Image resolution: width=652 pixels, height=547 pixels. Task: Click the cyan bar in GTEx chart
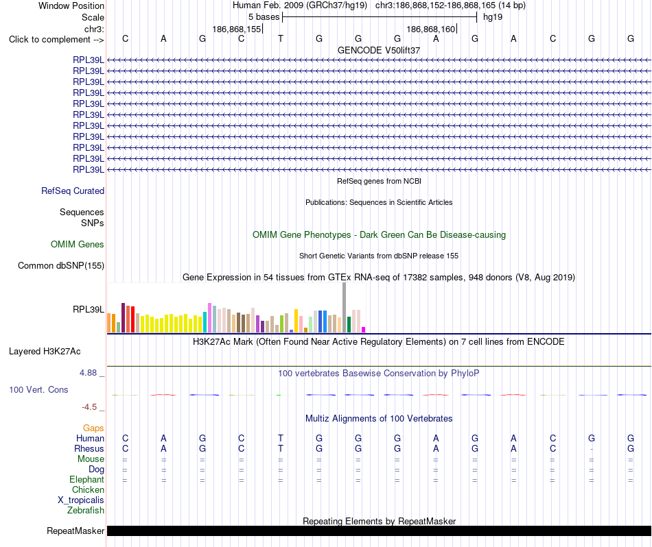(x=205, y=322)
